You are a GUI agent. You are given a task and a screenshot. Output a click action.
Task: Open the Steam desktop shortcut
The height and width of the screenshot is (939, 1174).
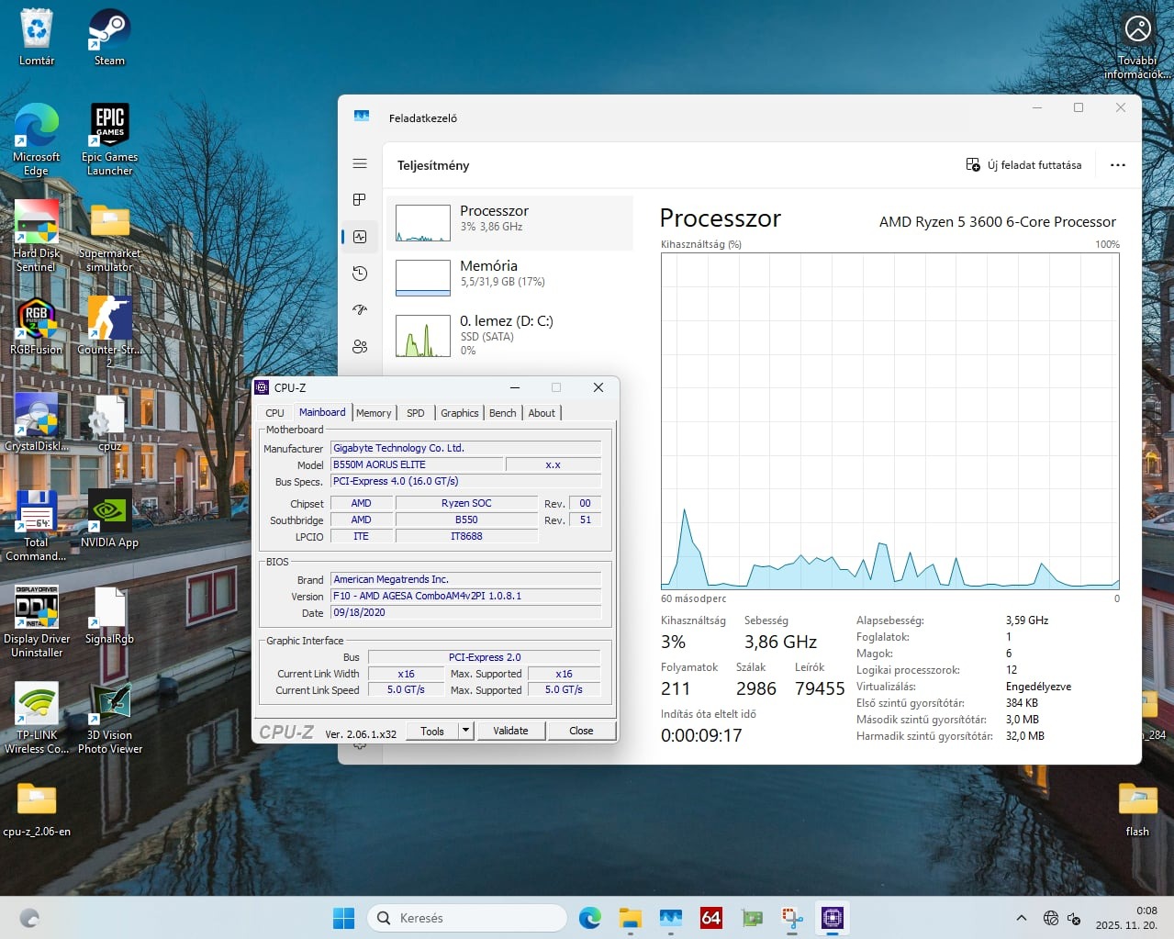[x=109, y=38]
